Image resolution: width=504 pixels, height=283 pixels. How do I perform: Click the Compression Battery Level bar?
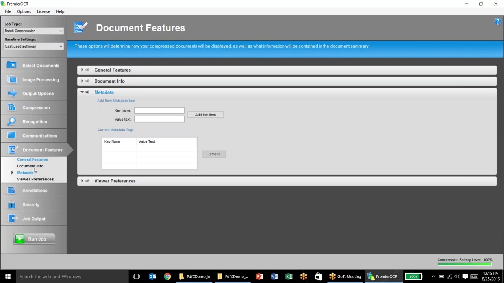pyautogui.click(x=465, y=264)
